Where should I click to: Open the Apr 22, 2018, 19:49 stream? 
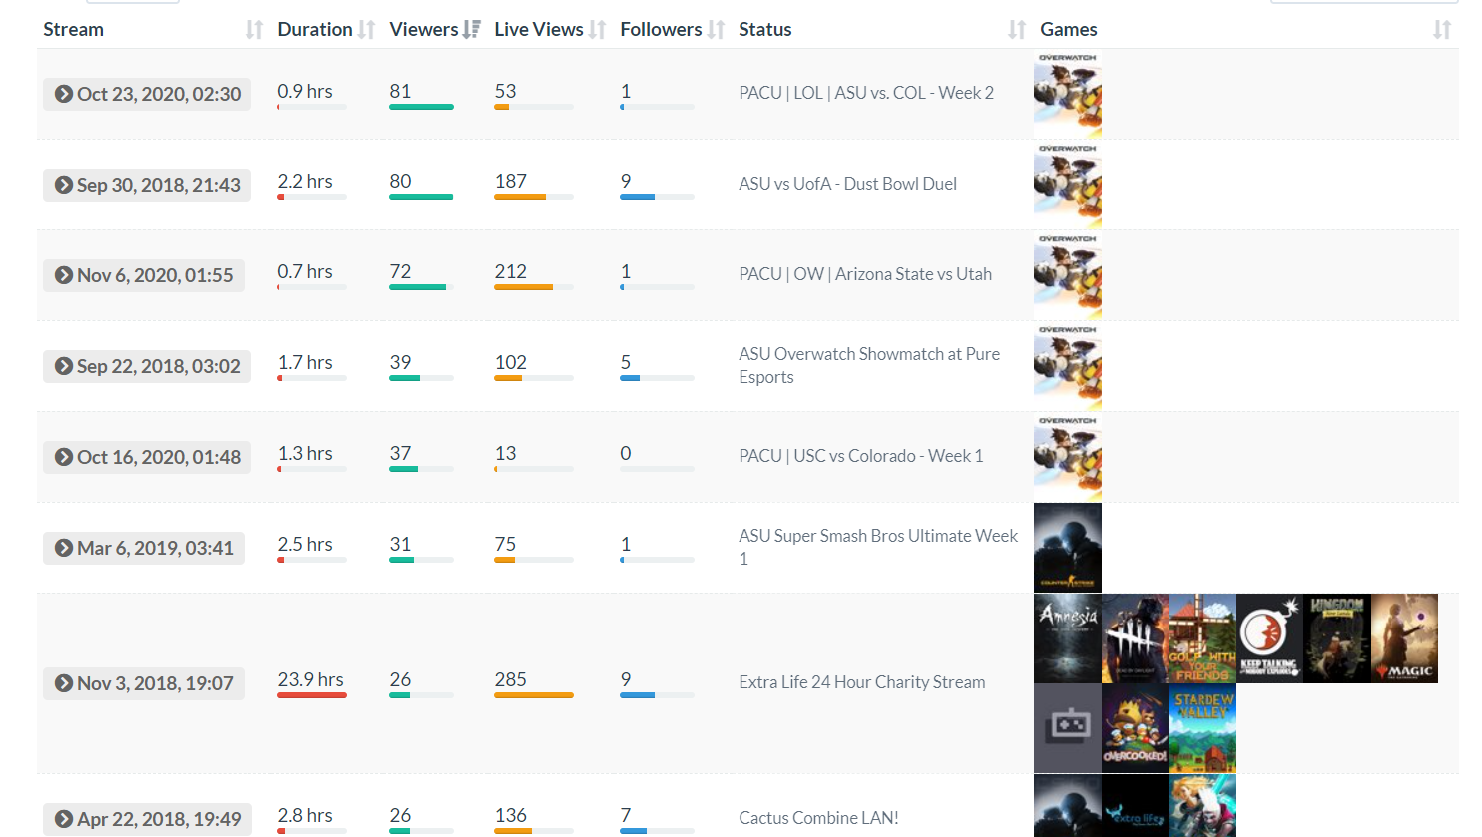pyautogui.click(x=147, y=819)
